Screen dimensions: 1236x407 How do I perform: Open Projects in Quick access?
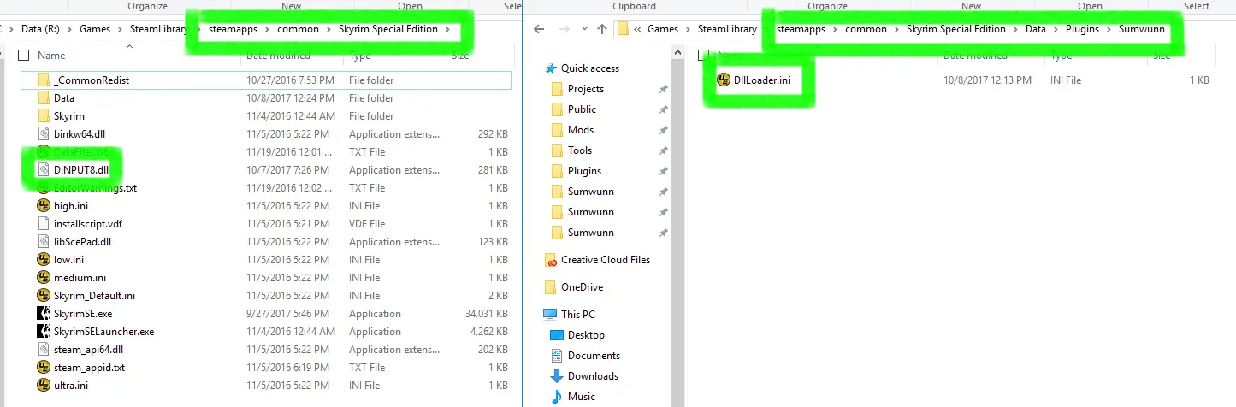[586, 89]
